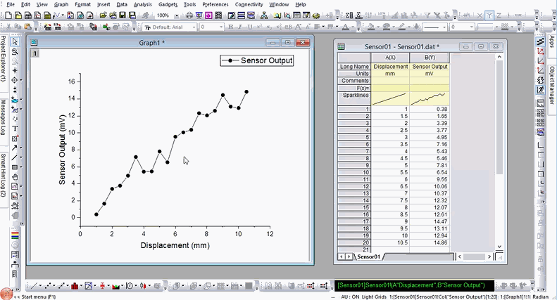Click the color palette tool in left toolbar
This screenshot has width=557, height=300.
coord(15,236)
